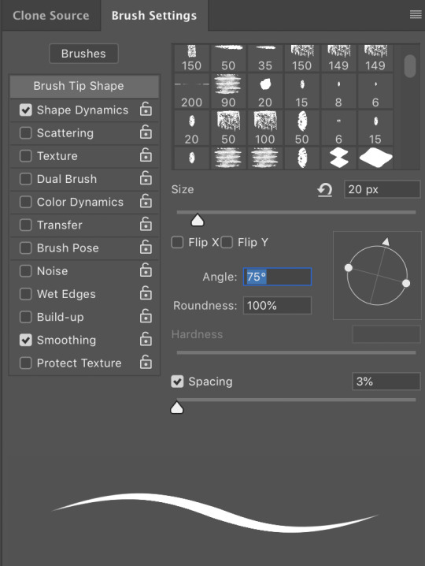Toggle the lock icon next to Scattering
Image resolution: width=425 pixels, height=566 pixels.
pyautogui.click(x=146, y=132)
